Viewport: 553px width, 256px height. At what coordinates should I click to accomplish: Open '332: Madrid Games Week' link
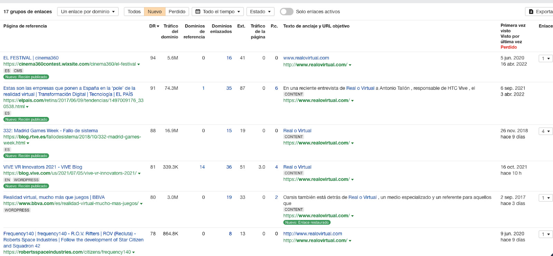coord(50,131)
